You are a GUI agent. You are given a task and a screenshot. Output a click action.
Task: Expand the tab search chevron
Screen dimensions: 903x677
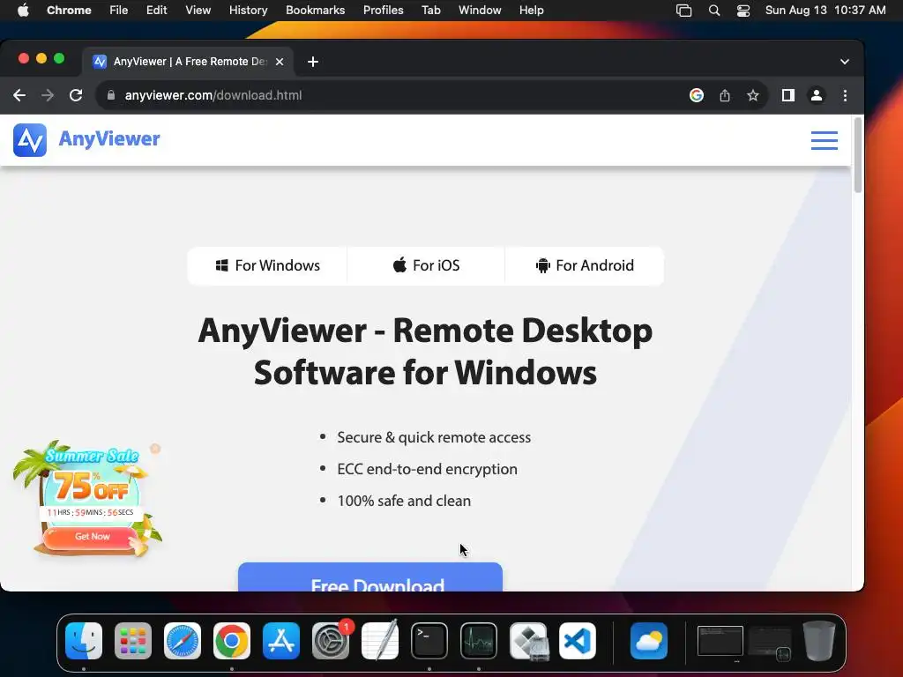[844, 62]
